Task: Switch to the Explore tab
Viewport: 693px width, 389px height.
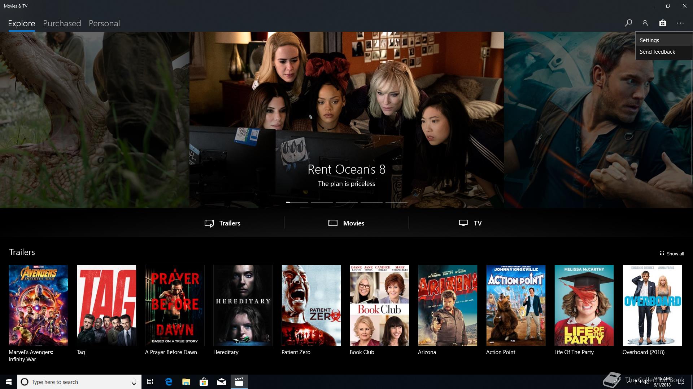Action: [22, 23]
